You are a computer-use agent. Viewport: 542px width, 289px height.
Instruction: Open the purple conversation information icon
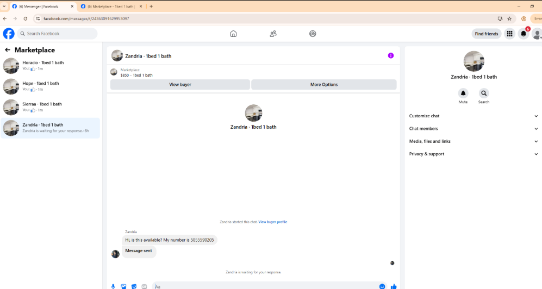click(x=391, y=55)
